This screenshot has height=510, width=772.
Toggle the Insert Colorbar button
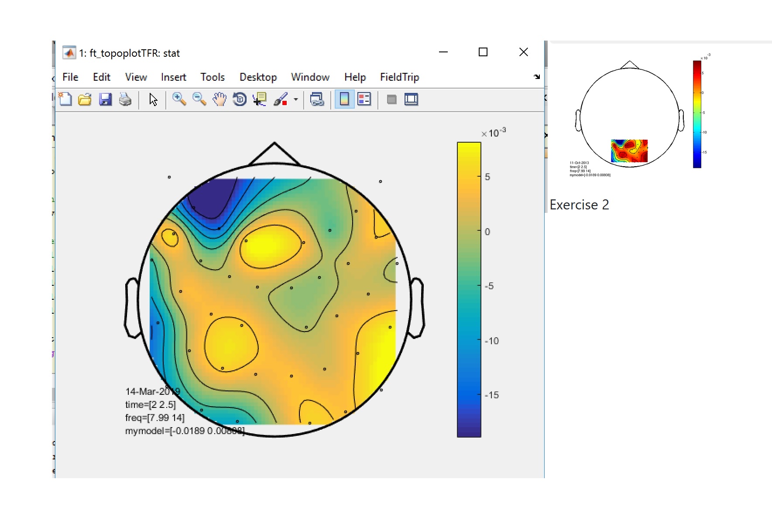(x=344, y=99)
